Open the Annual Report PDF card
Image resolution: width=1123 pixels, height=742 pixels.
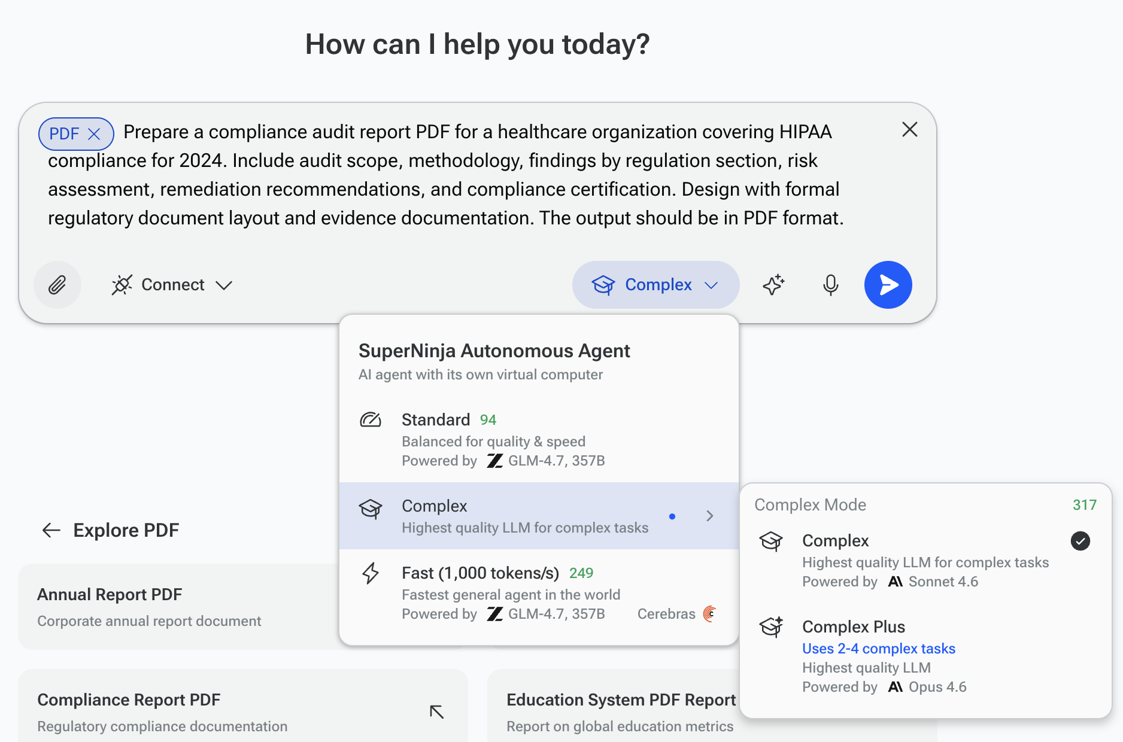[x=178, y=607]
